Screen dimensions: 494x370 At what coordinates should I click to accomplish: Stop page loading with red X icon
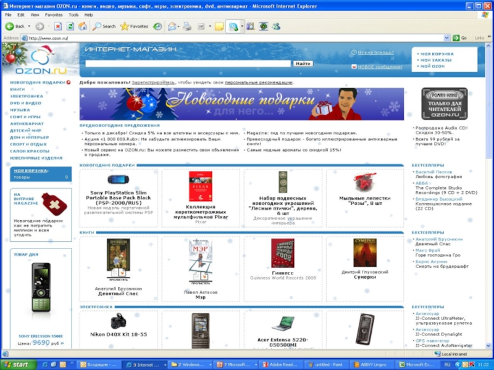pos(57,27)
